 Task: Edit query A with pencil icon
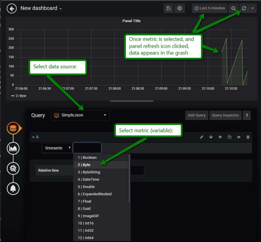[x=202, y=137]
